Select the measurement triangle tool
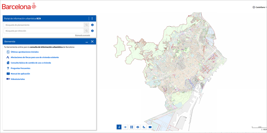Image resolution: width=267 pixels, height=133 pixels. (144, 127)
